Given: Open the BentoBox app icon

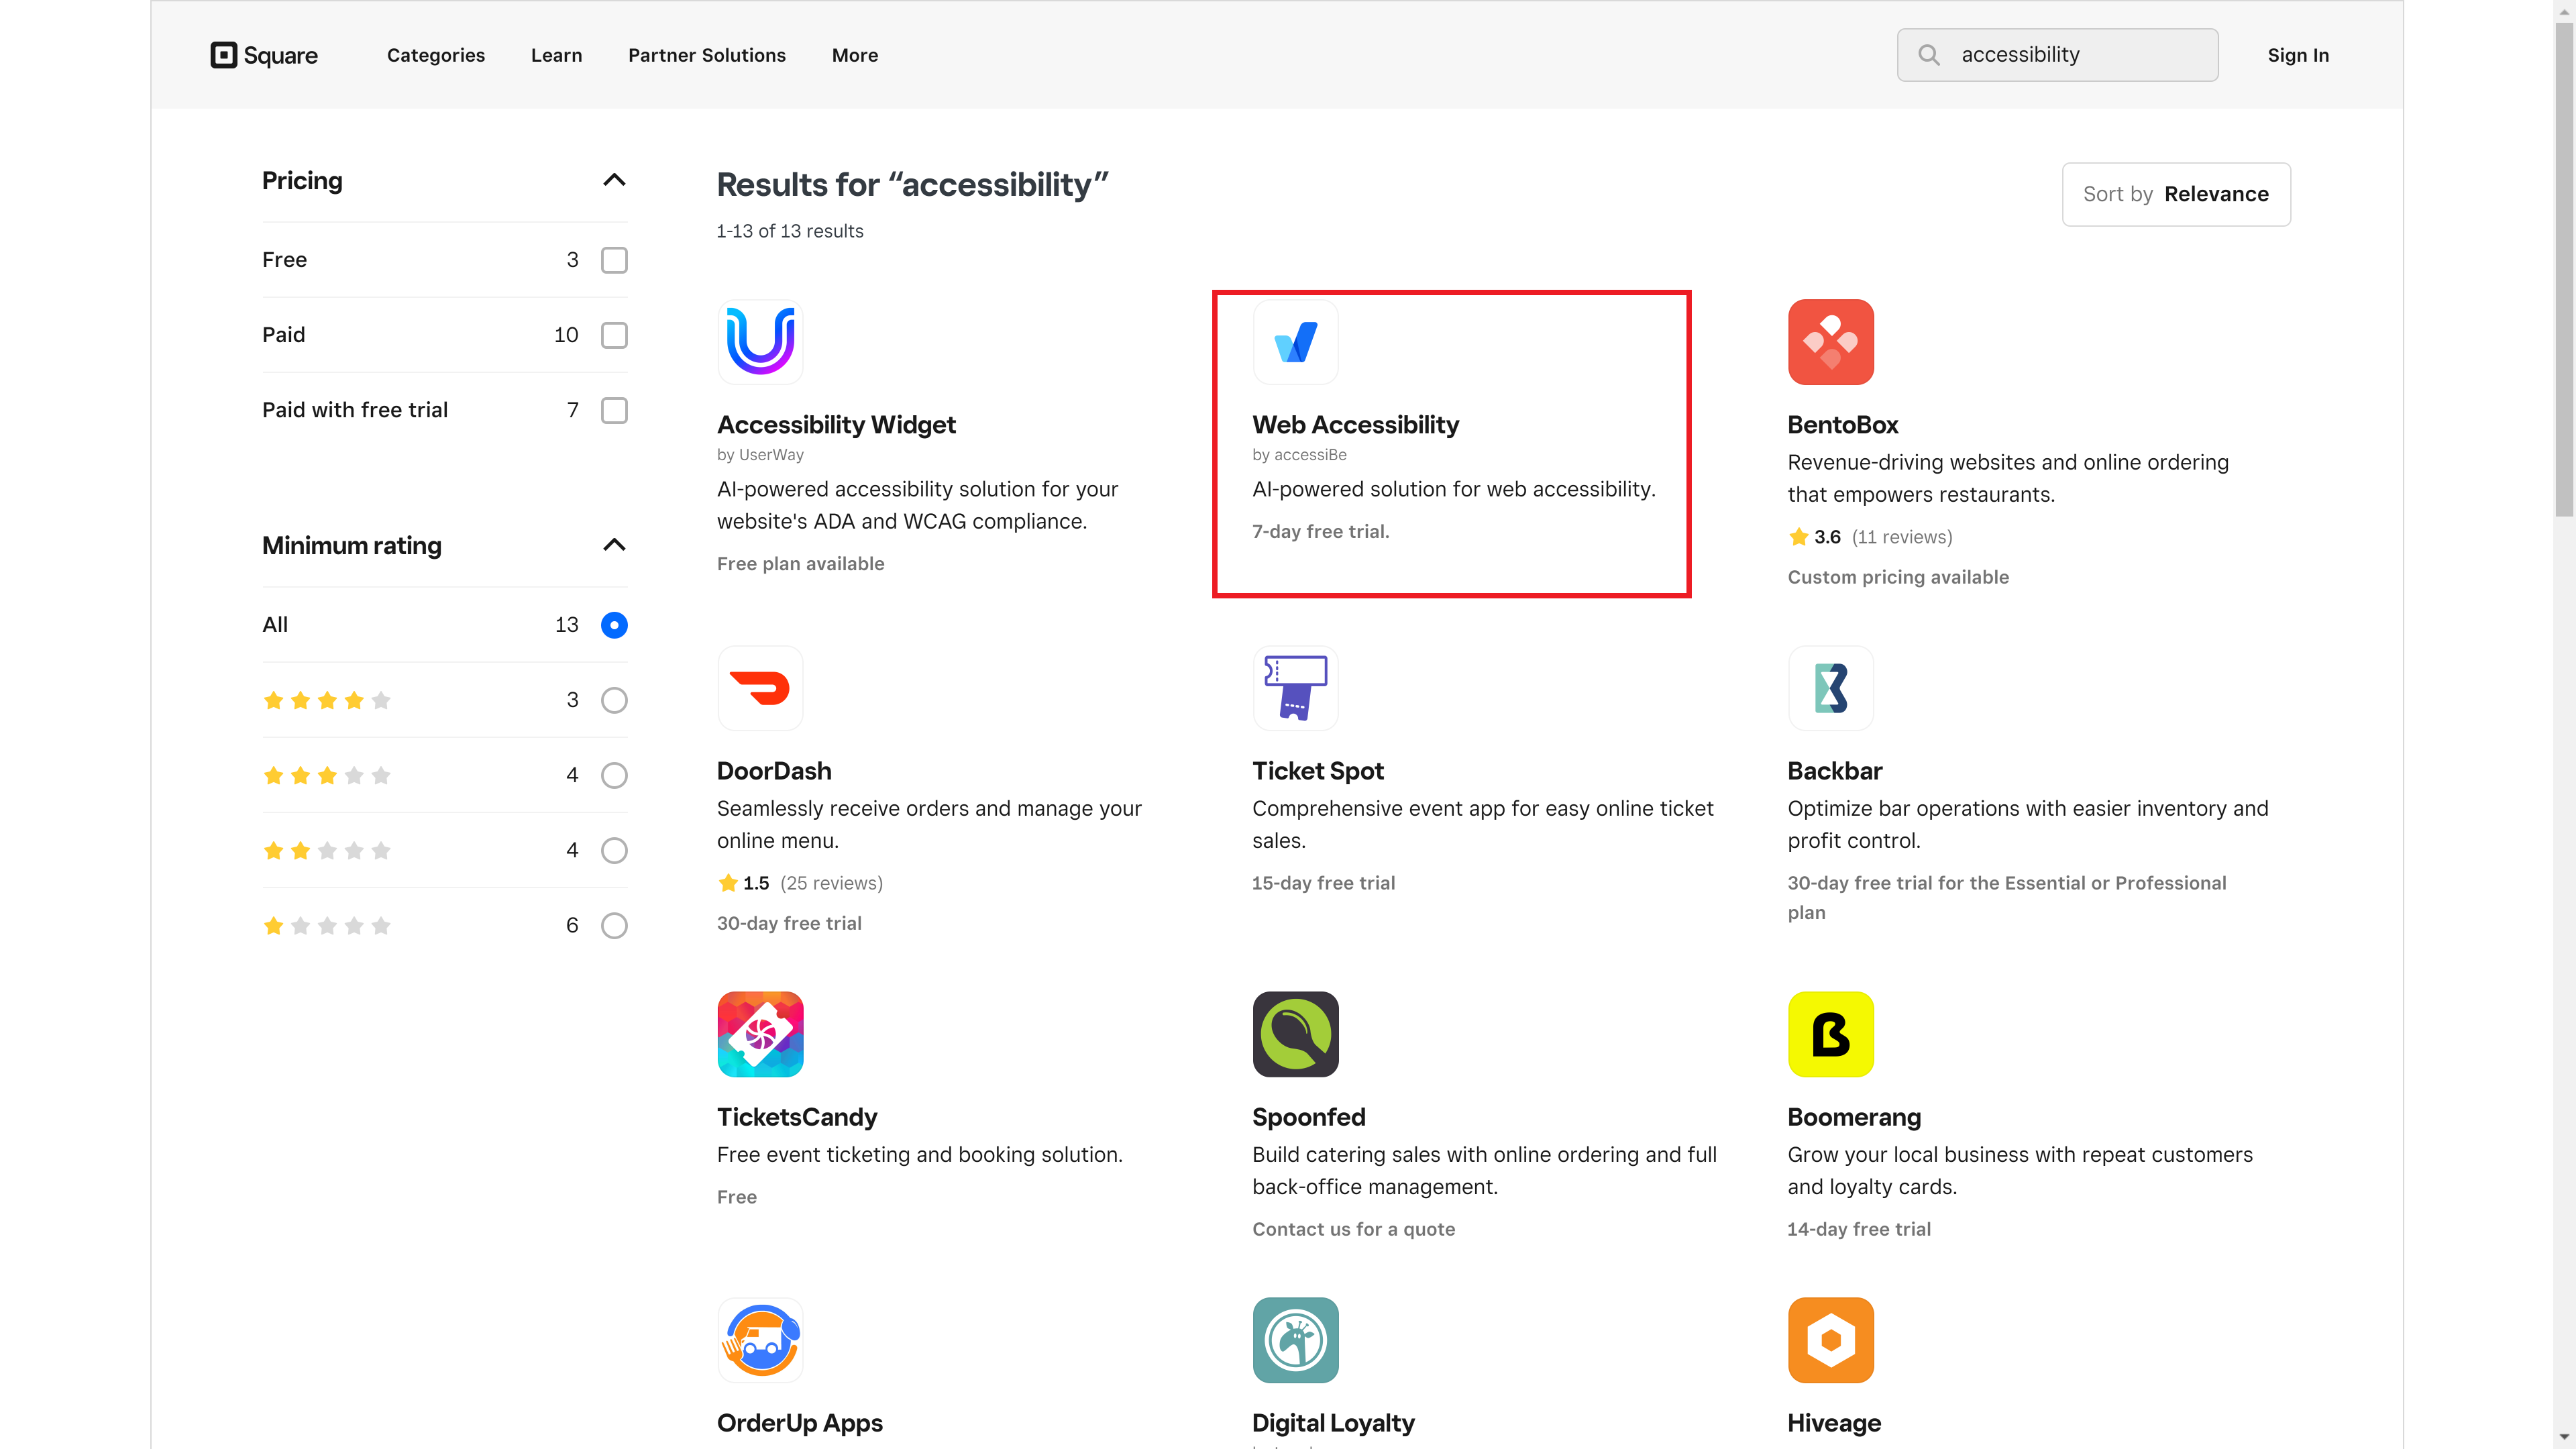Looking at the screenshot, I should (1830, 341).
